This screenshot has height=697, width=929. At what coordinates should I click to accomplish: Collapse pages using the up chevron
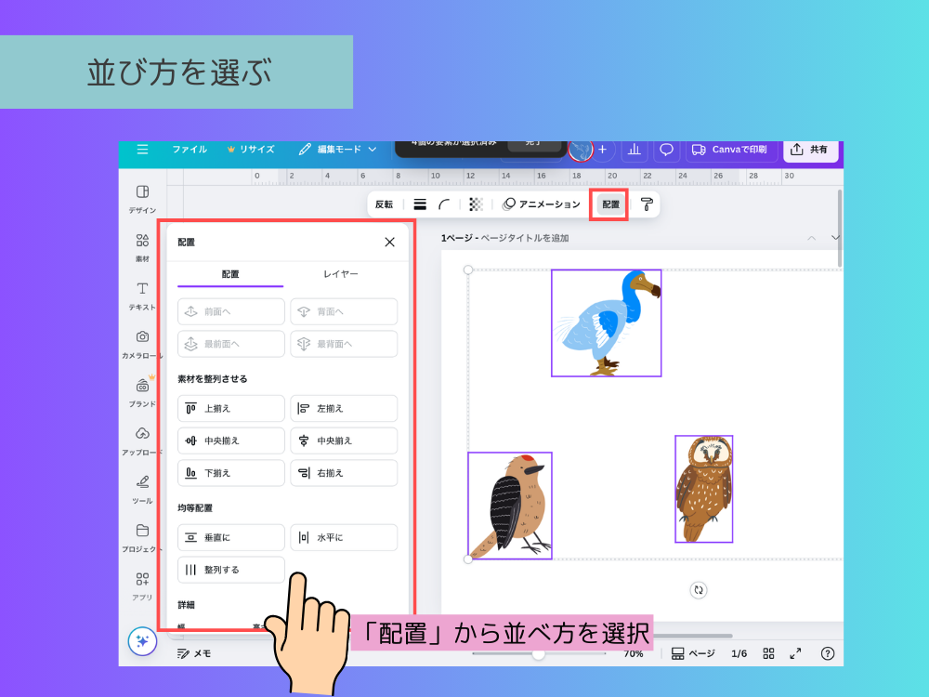coord(811,238)
